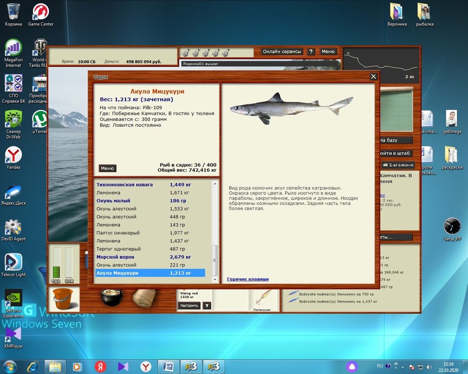Open the bait pot with food
Viewport: 468px width, 374px height.
pyautogui.click(x=111, y=297)
